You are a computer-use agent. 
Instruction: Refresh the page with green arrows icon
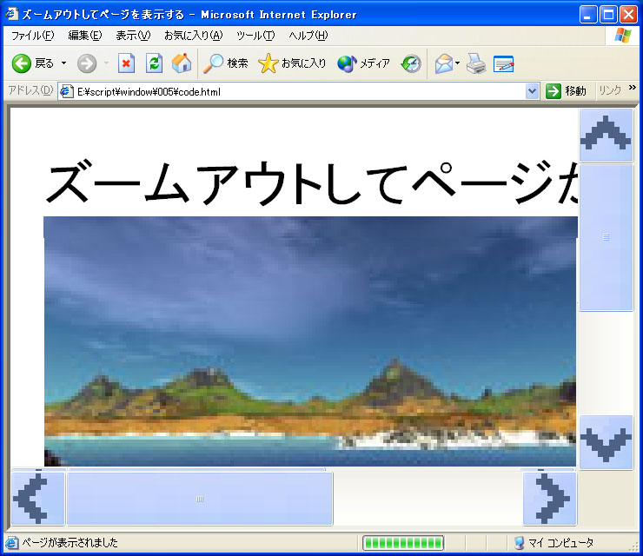coord(154,63)
